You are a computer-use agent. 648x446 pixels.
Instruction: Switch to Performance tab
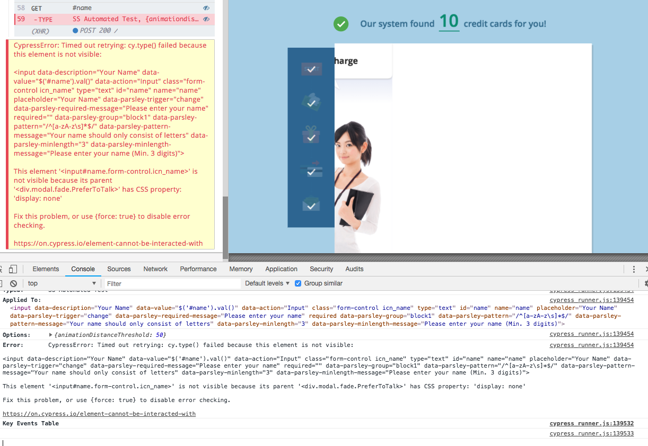pos(198,269)
